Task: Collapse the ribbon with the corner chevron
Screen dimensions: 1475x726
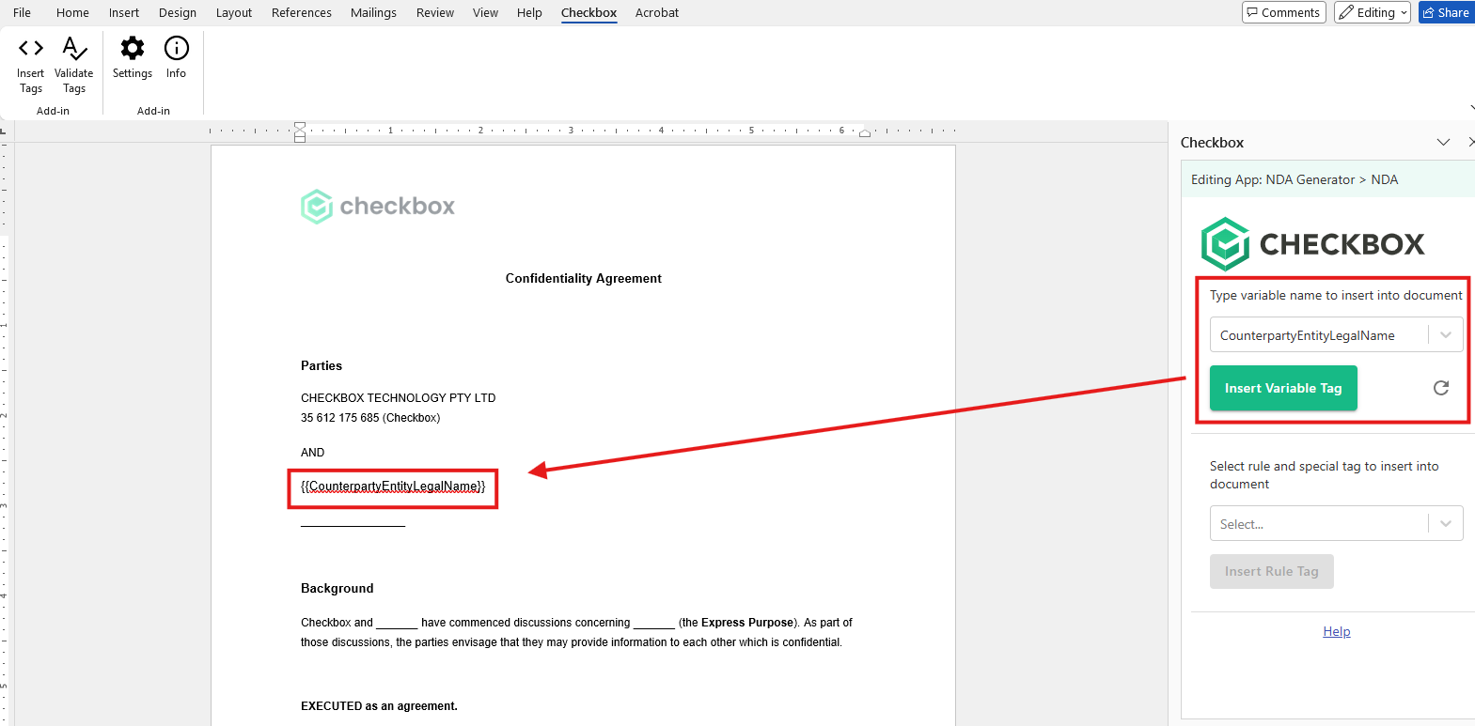Action: pyautogui.click(x=1471, y=107)
